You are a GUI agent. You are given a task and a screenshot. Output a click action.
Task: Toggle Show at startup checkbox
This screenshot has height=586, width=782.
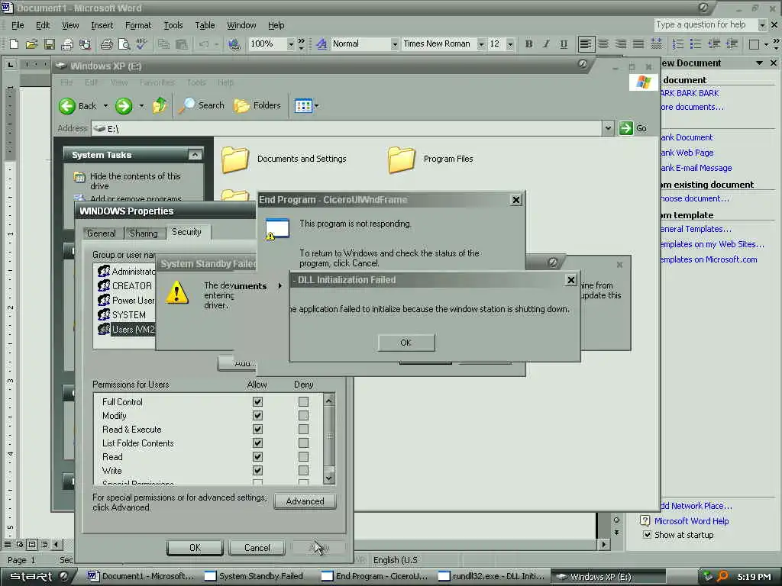(647, 535)
